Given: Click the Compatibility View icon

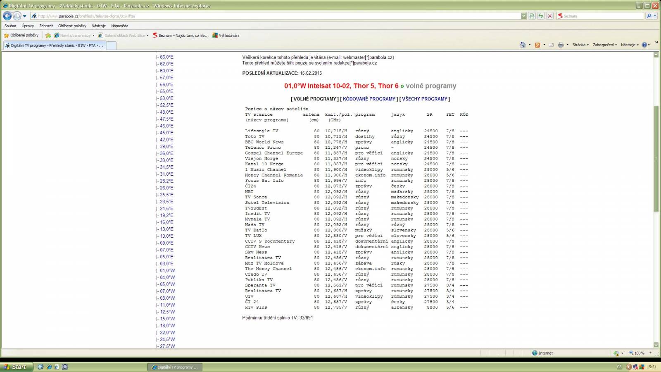Looking at the screenshot, I should [532, 16].
